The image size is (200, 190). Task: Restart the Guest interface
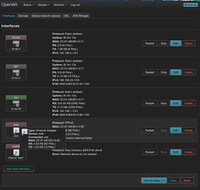150,43
